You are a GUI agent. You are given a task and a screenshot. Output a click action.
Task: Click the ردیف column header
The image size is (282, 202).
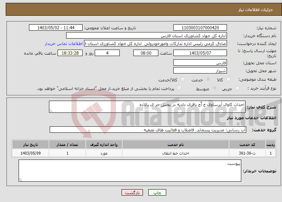click(x=271, y=145)
